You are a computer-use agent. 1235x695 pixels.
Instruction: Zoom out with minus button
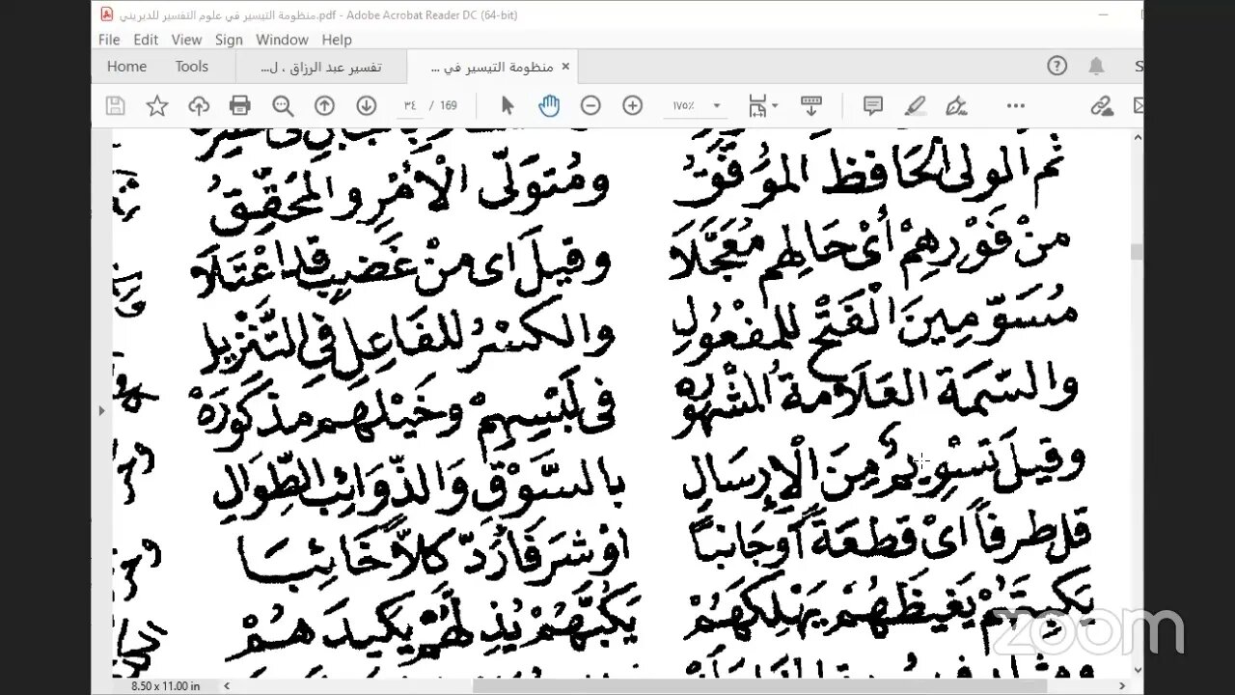point(590,106)
